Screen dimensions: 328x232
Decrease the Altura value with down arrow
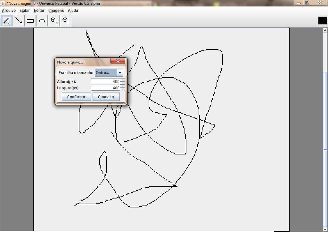(122, 83)
